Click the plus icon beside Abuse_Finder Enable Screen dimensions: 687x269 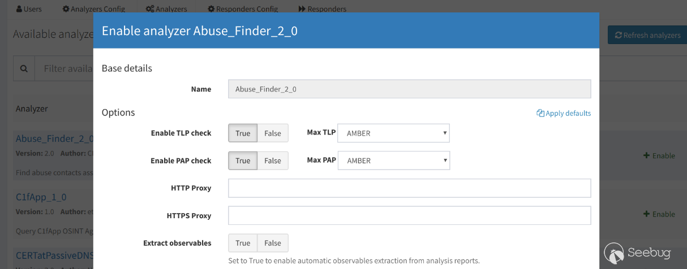click(x=646, y=155)
